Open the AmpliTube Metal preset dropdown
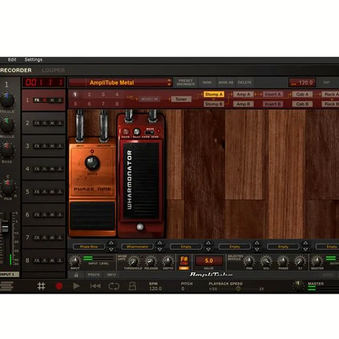 [x=121, y=82]
